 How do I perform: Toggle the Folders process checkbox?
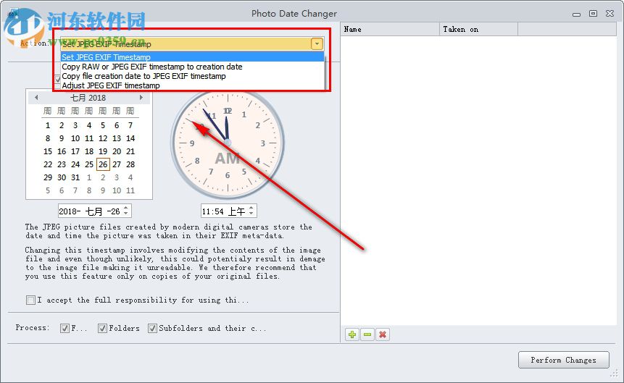[x=102, y=328]
